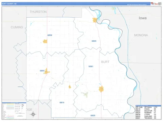Click the MONONA county label
This screenshot has width=163, height=122.
(x=141, y=35)
